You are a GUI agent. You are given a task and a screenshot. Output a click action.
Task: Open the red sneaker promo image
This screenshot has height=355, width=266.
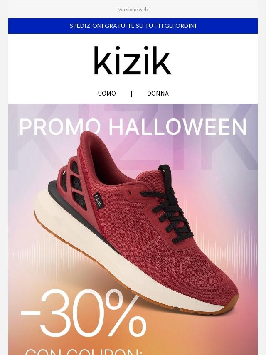[x=133, y=229]
